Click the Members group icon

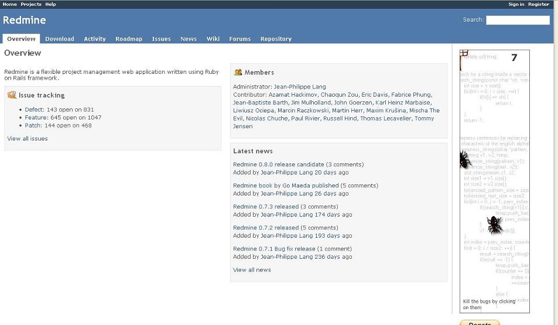coord(238,72)
